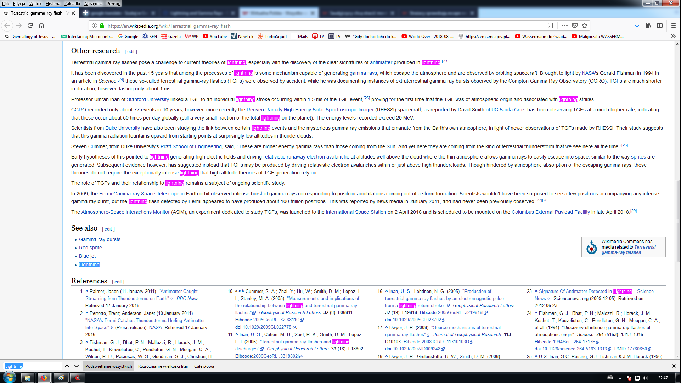Go to next find match arrow
This screenshot has height=383, width=681.
pos(77,366)
